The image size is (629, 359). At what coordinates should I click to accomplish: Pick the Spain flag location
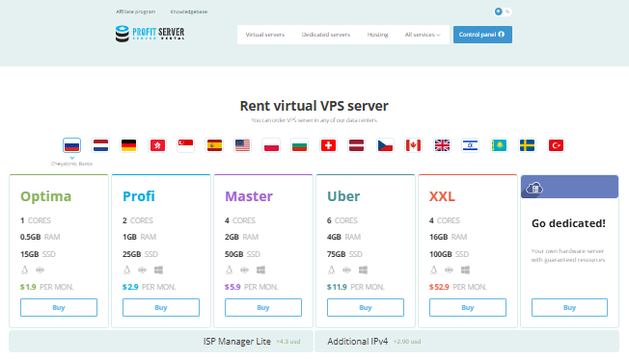214,145
